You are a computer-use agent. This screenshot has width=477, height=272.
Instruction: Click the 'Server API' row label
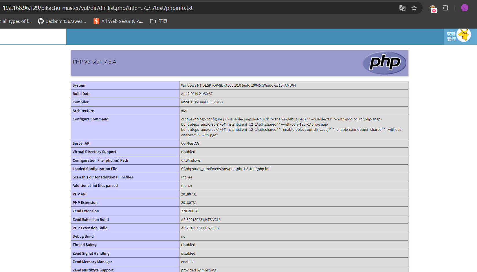pos(82,144)
